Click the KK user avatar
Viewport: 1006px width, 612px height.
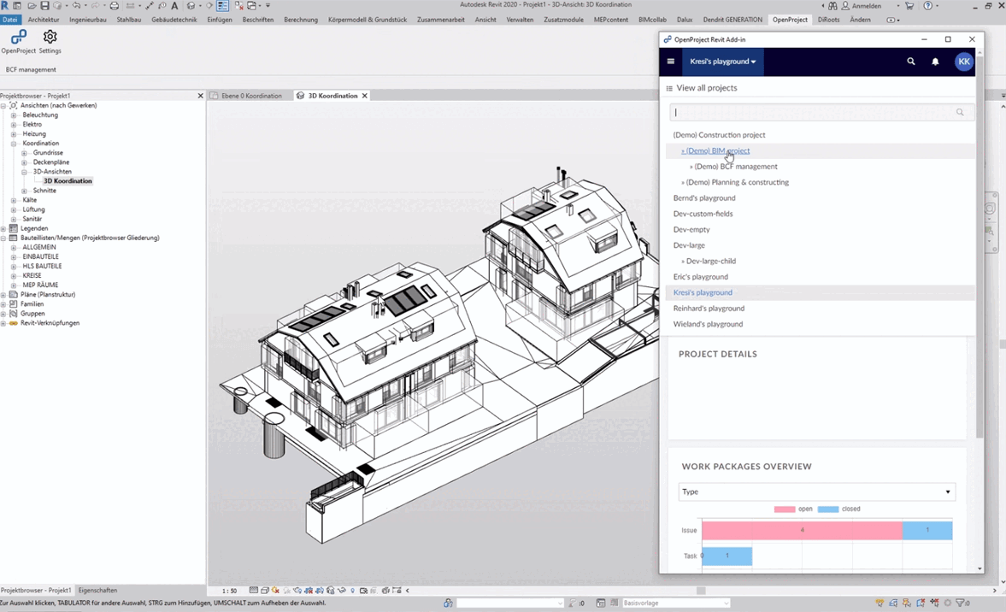pos(964,62)
